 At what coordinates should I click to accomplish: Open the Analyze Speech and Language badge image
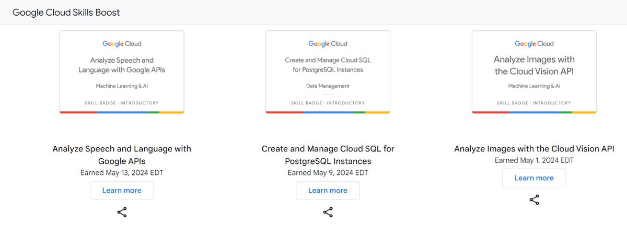pos(122,72)
